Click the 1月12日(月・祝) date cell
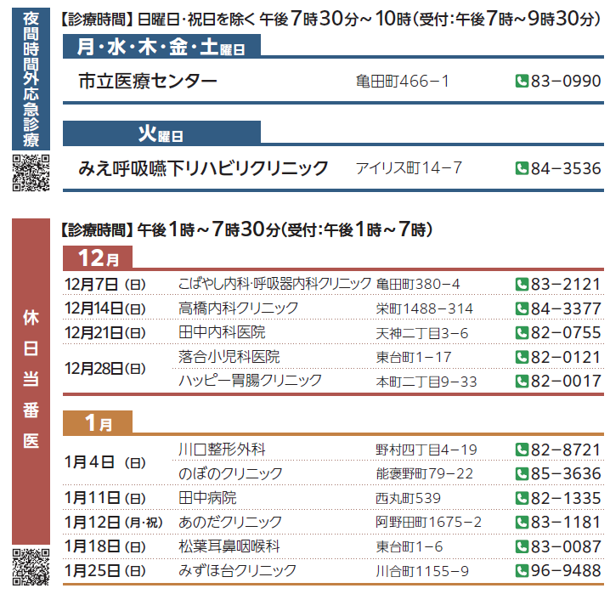This screenshot has height=594, width=610. (112, 522)
